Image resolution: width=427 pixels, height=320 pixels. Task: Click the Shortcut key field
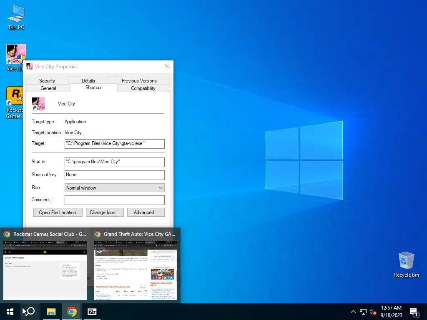114,175
